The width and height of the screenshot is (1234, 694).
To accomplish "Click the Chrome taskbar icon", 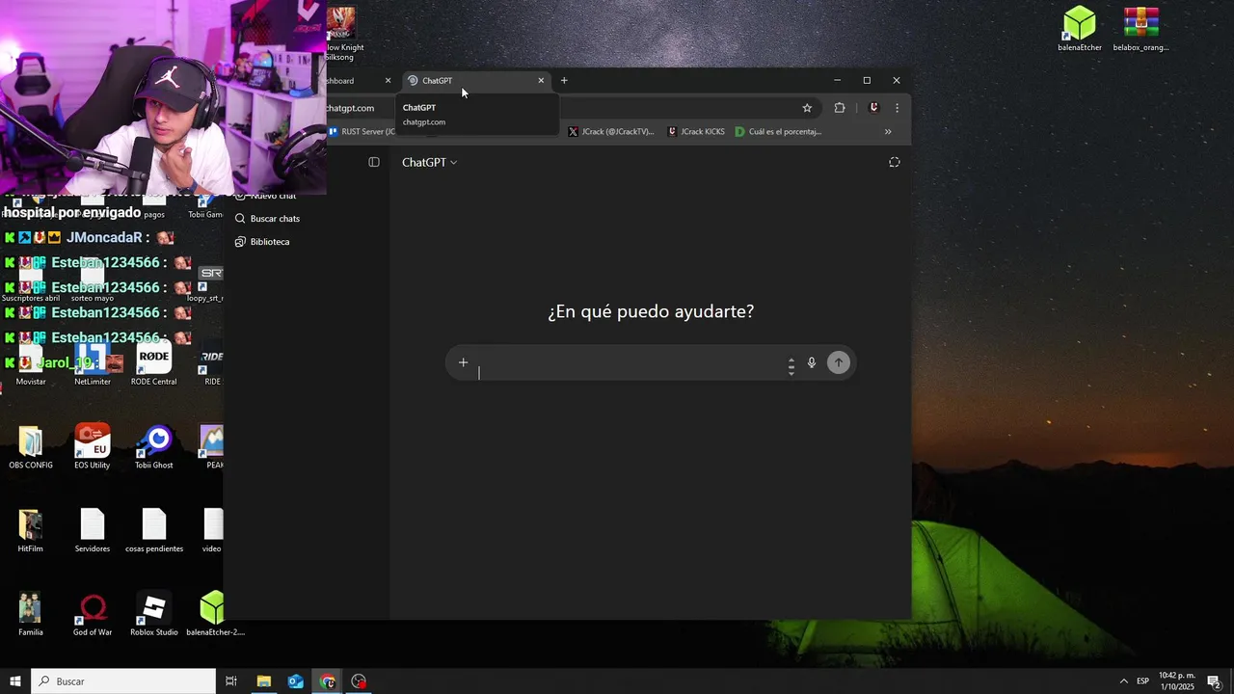I will (x=328, y=681).
